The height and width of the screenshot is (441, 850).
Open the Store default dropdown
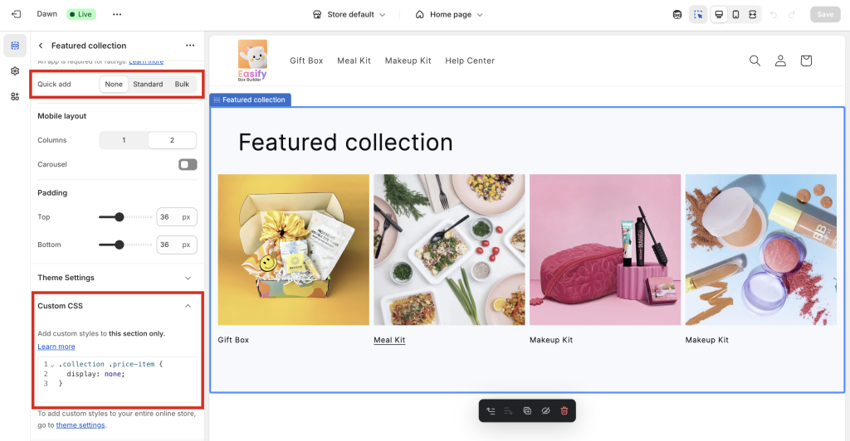(x=349, y=15)
